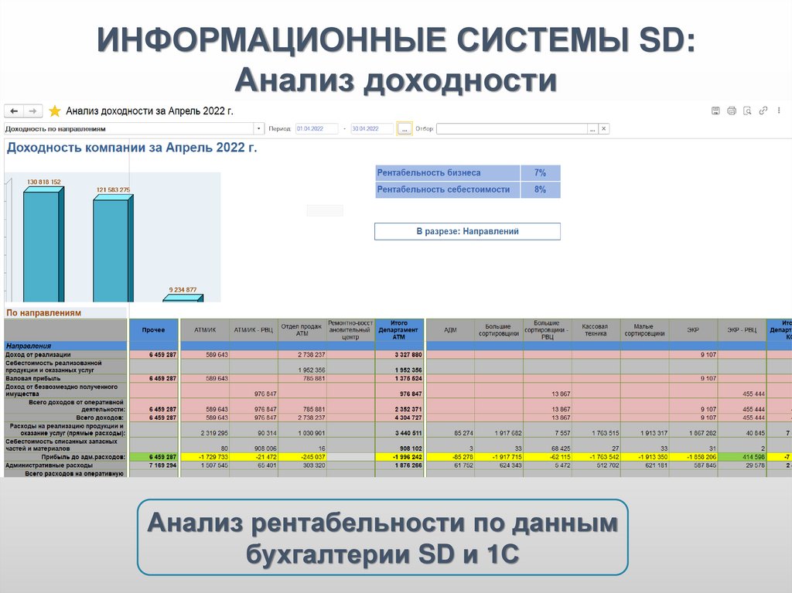Screen dimensions: 792x593
Task: Click the 'Анализ доходности за Апрель 2022 г.' window title
Action: tap(149, 111)
